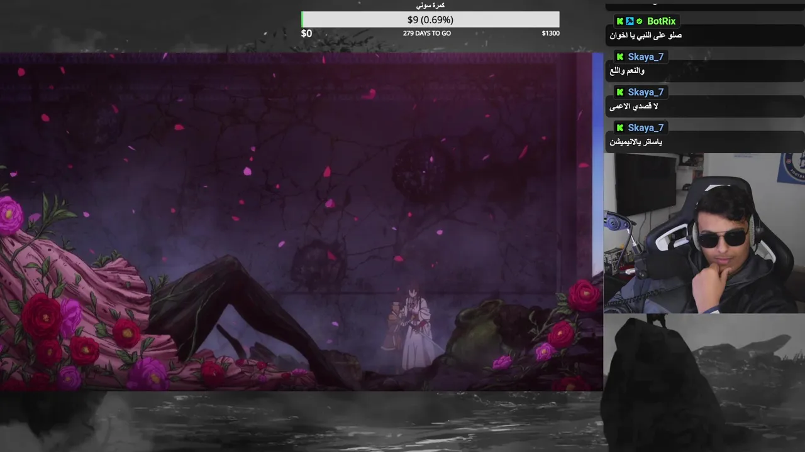The width and height of the screenshot is (805, 452).
Task: Click the streamer webcam feed
Action: 704,233
